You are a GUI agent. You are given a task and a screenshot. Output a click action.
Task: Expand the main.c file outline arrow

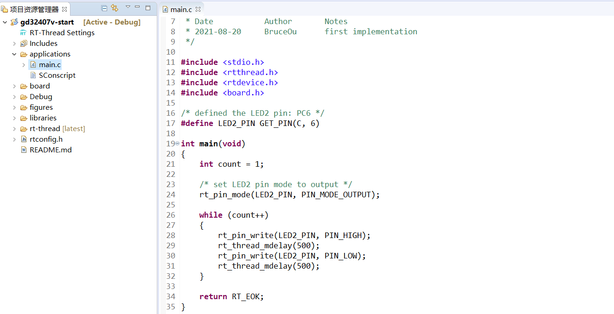point(24,65)
